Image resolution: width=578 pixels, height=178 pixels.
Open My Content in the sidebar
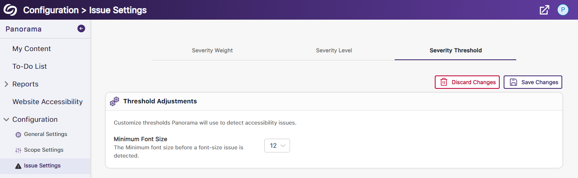(x=31, y=49)
